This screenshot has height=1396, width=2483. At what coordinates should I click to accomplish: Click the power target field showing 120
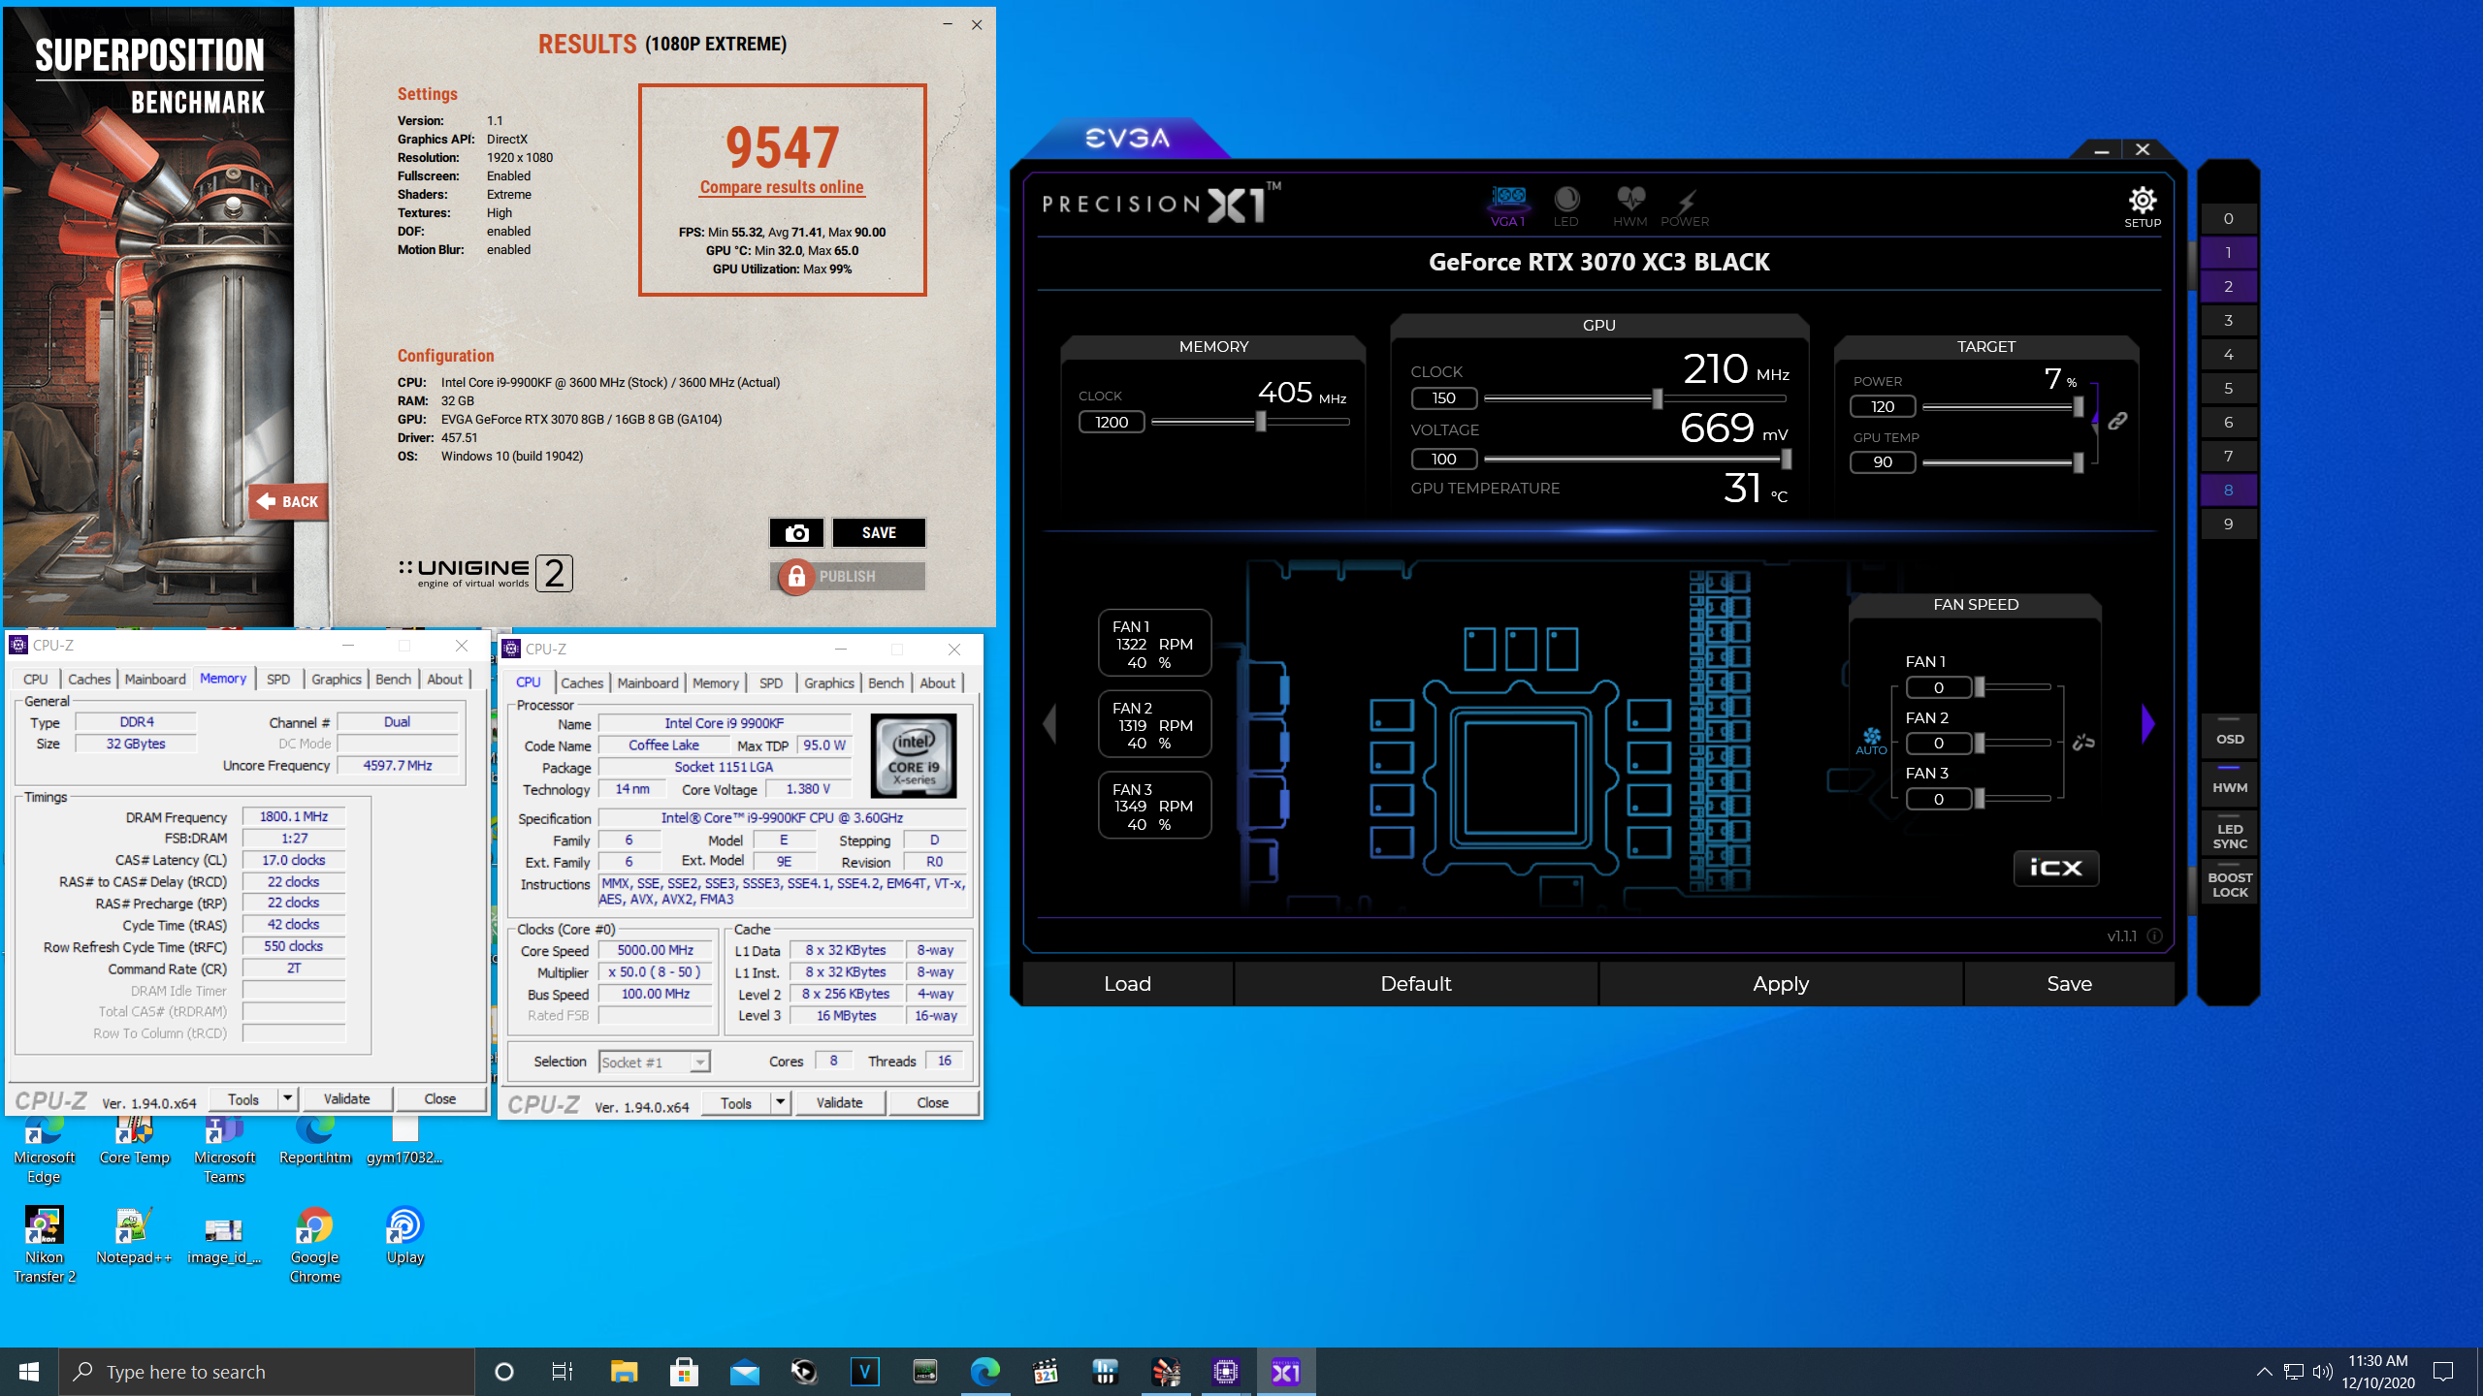1883,406
